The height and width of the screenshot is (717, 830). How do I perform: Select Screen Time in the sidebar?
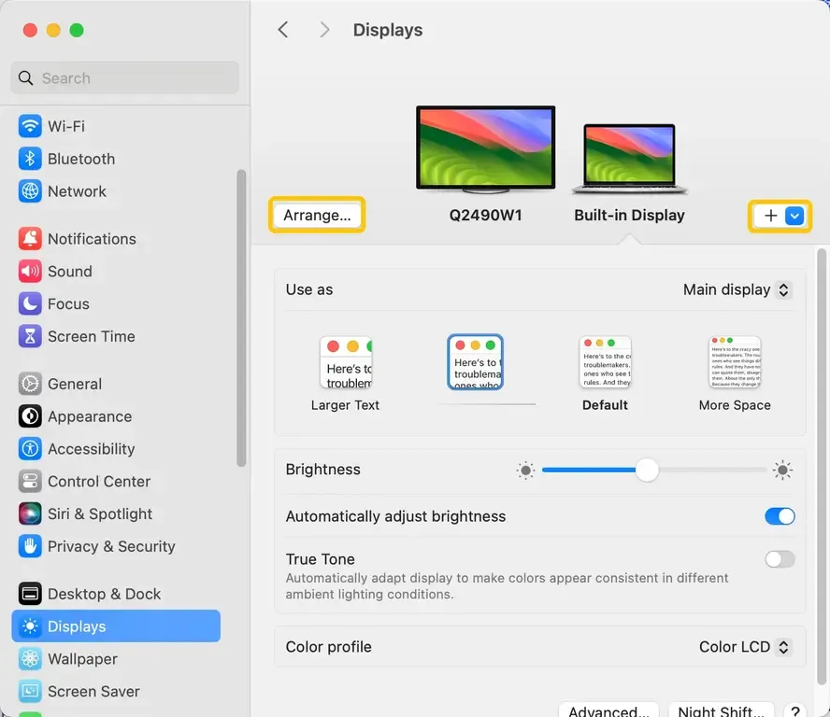point(115,336)
